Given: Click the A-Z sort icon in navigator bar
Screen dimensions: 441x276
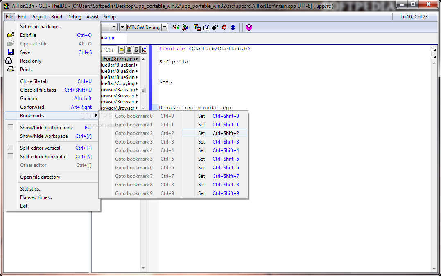Looking at the screenshot, I should (x=144, y=50).
